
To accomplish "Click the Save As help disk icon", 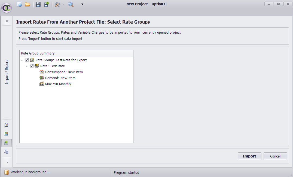I will coord(46,4).
